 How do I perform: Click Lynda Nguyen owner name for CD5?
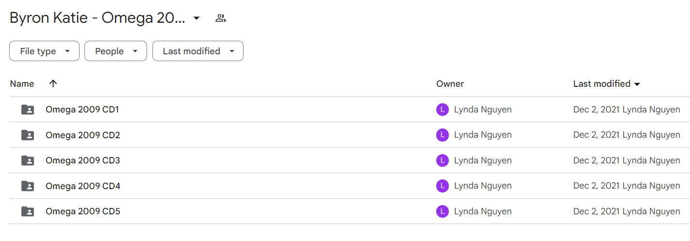[483, 211]
